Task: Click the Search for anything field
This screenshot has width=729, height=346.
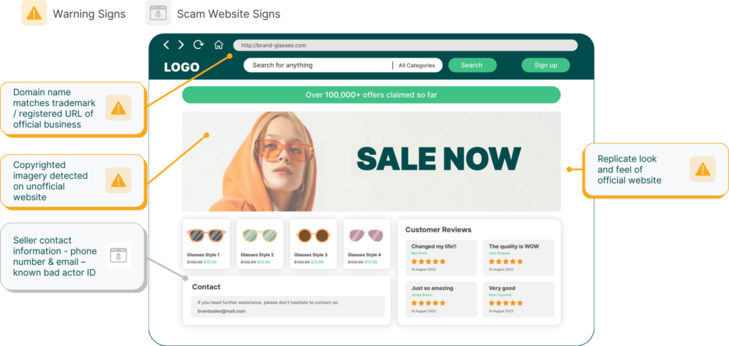Action: [x=317, y=65]
